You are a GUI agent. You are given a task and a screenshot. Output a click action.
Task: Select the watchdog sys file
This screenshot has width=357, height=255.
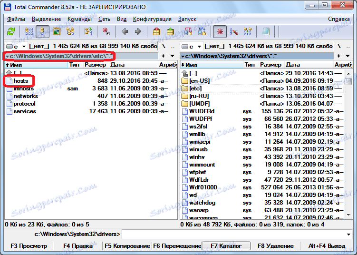point(262,203)
